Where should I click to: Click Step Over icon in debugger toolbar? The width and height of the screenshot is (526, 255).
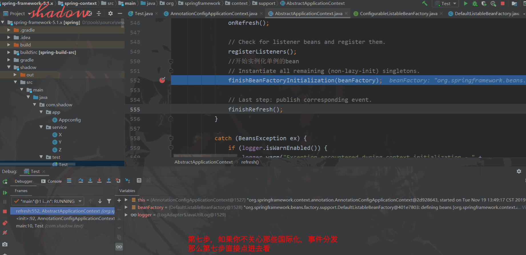(81, 180)
